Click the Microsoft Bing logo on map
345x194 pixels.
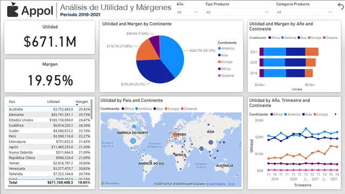click(x=110, y=183)
